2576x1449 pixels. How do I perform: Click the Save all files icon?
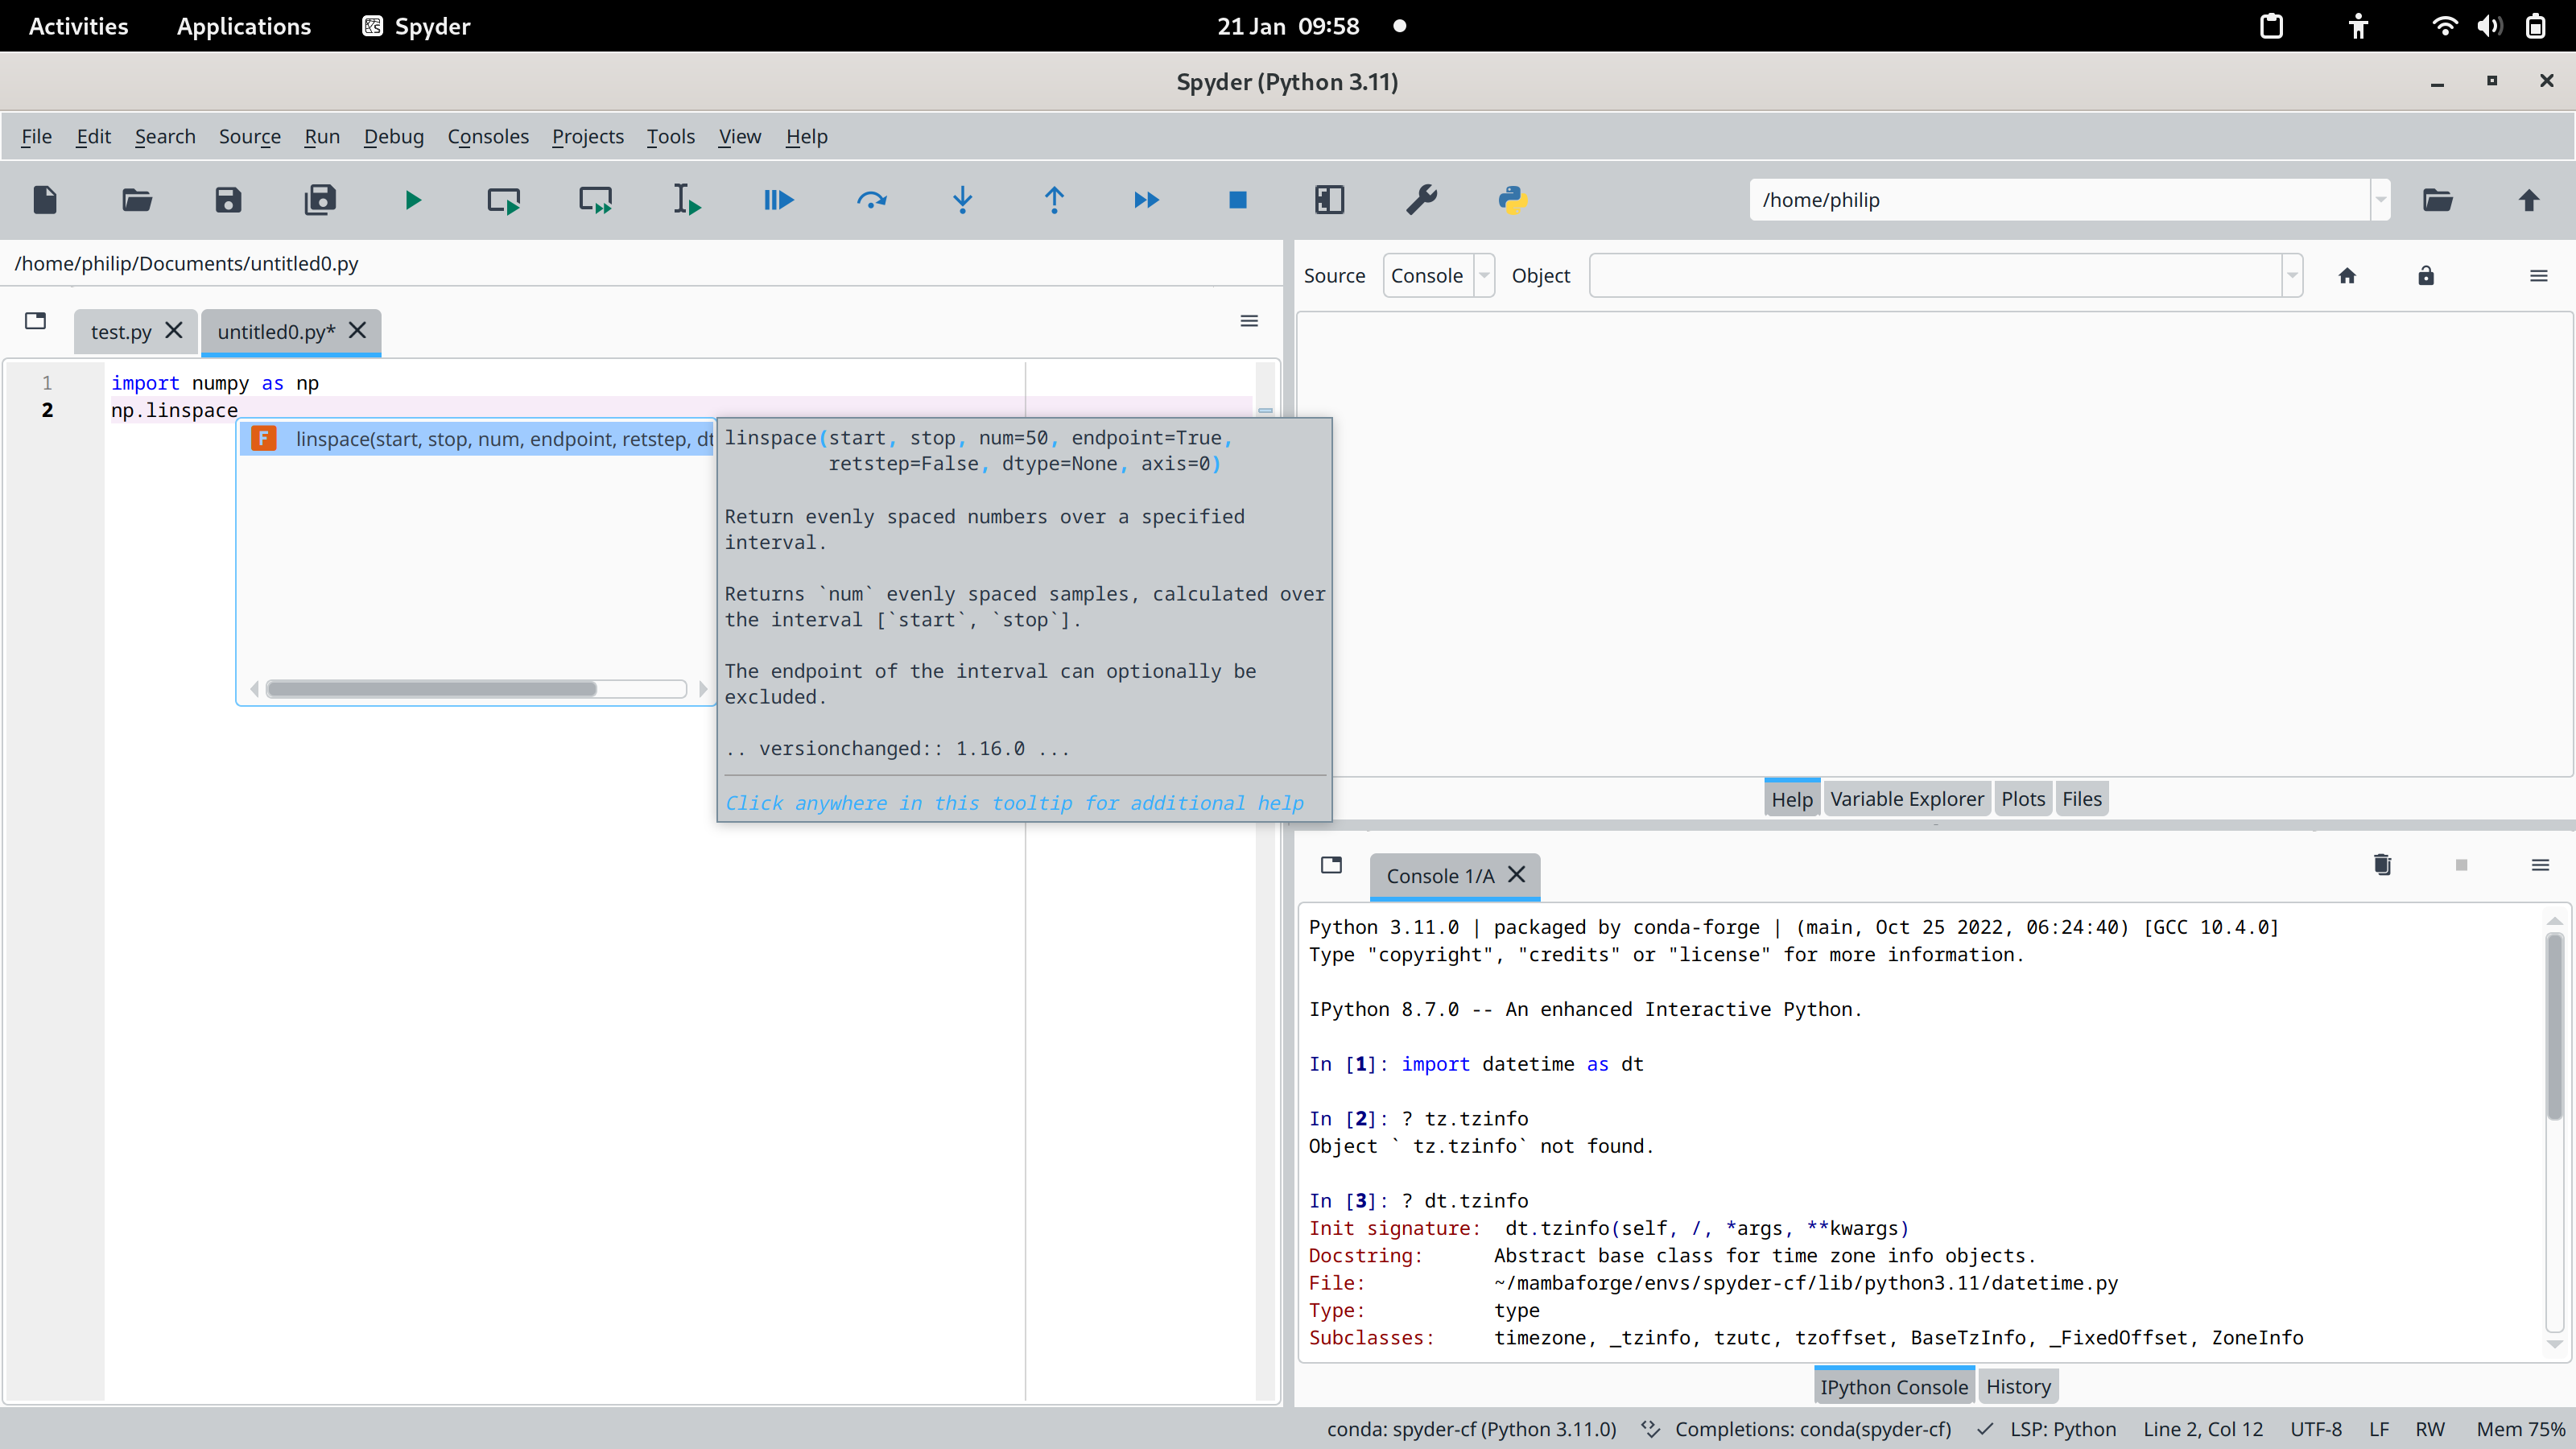(320, 200)
